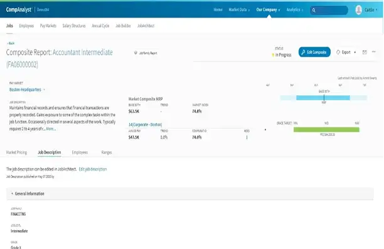This screenshot has height=249, width=384.
Task: Click the $47.5K average base pay value
Action: pos(134,137)
